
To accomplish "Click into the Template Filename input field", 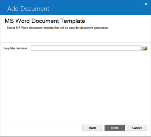I will pos(86,48).
